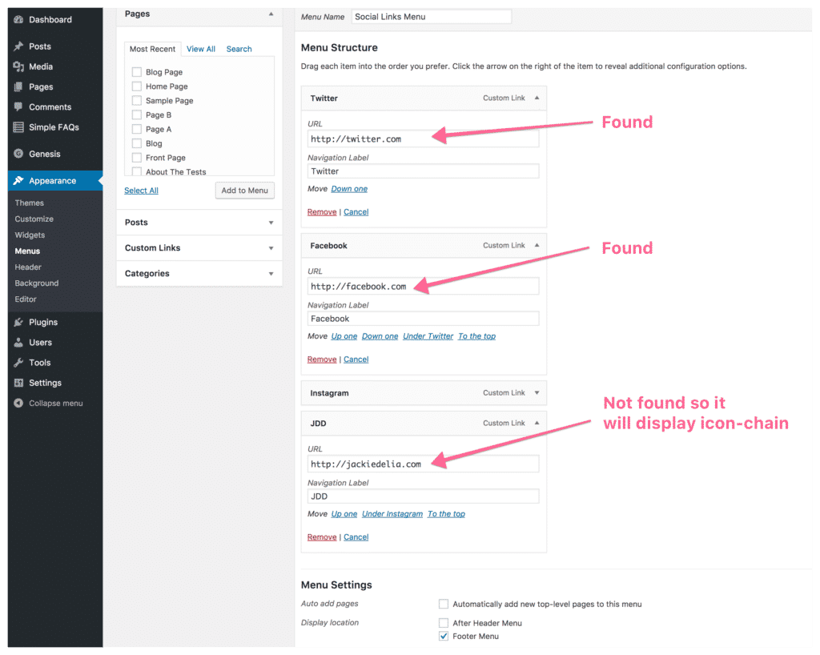820x655 pixels.
Task: Expand the Categories panel
Action: [271, 274]
